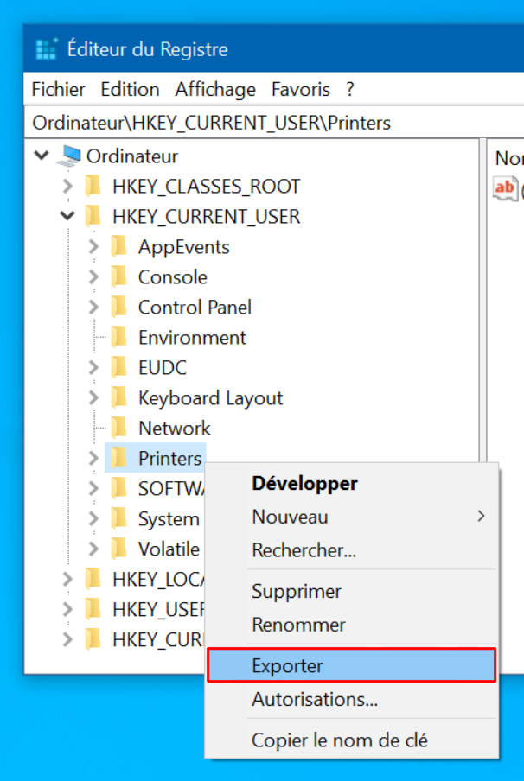Expand the Keyboard Layout key chevron

(x=93, y=398)
